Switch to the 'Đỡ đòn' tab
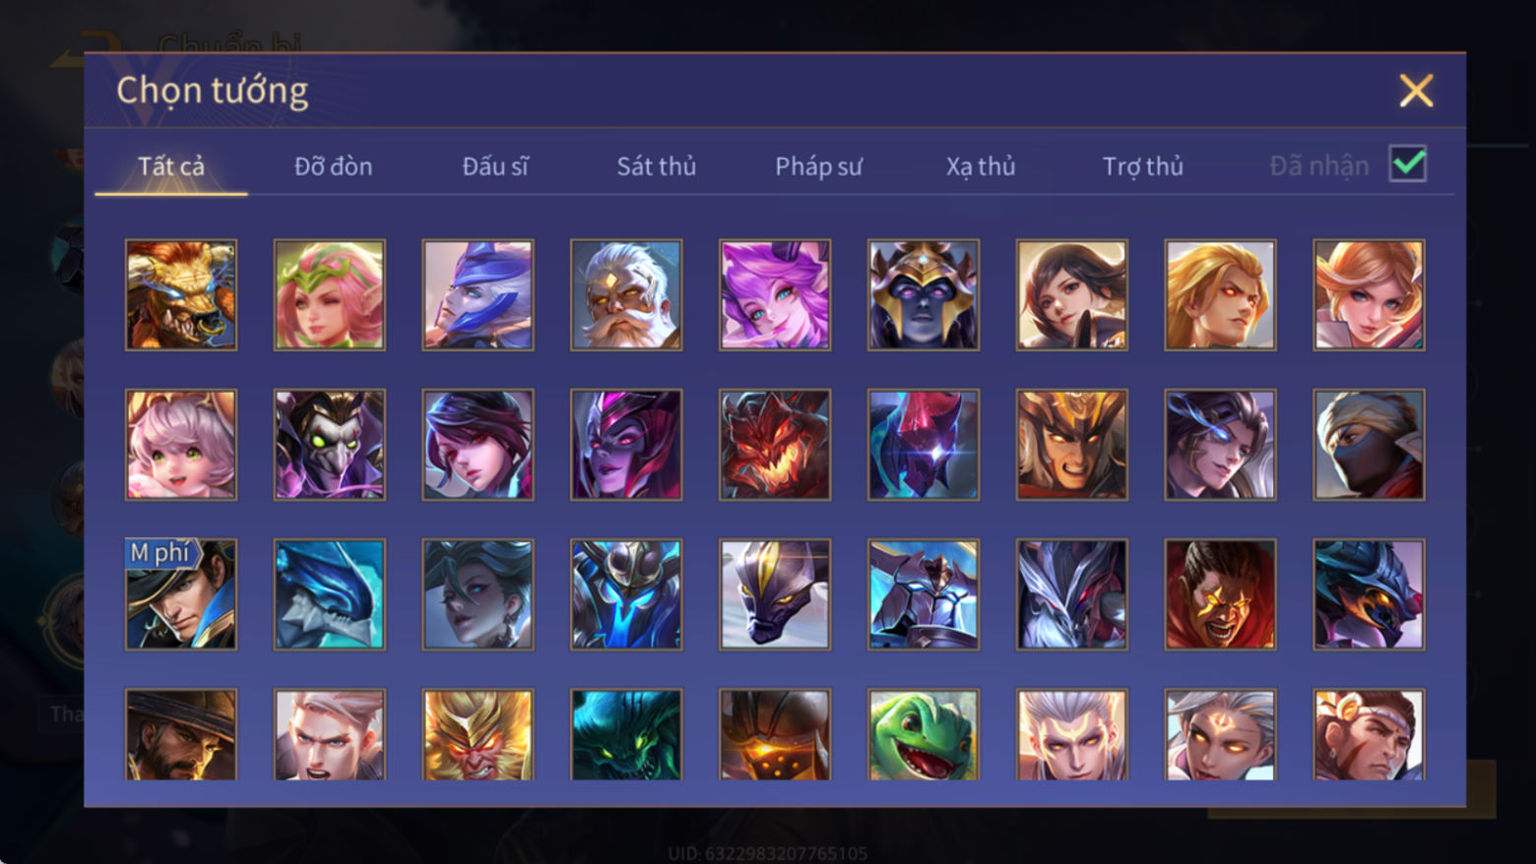The width and height of the screenshot is (1536, 864). point(333,166)
